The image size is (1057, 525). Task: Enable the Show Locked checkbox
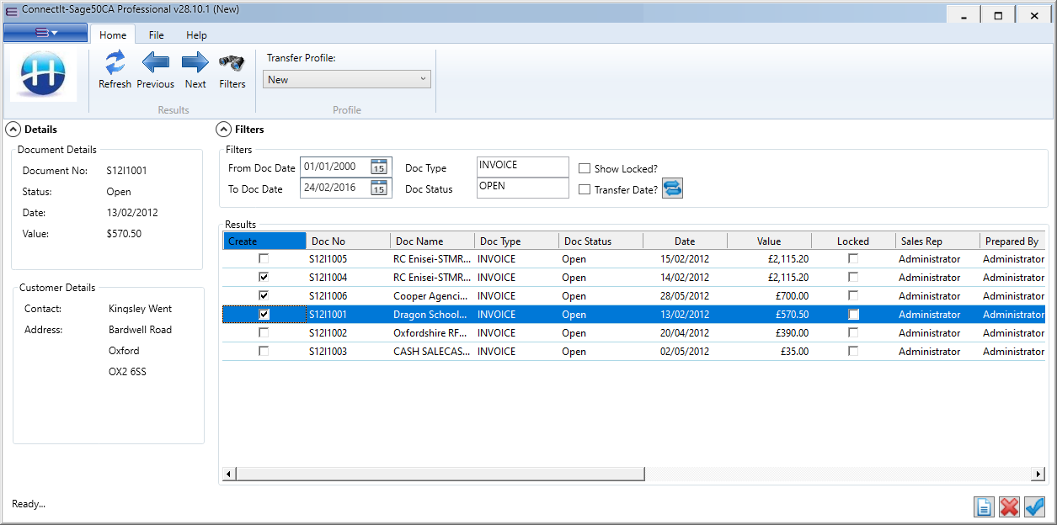click(x=585, y=168)
